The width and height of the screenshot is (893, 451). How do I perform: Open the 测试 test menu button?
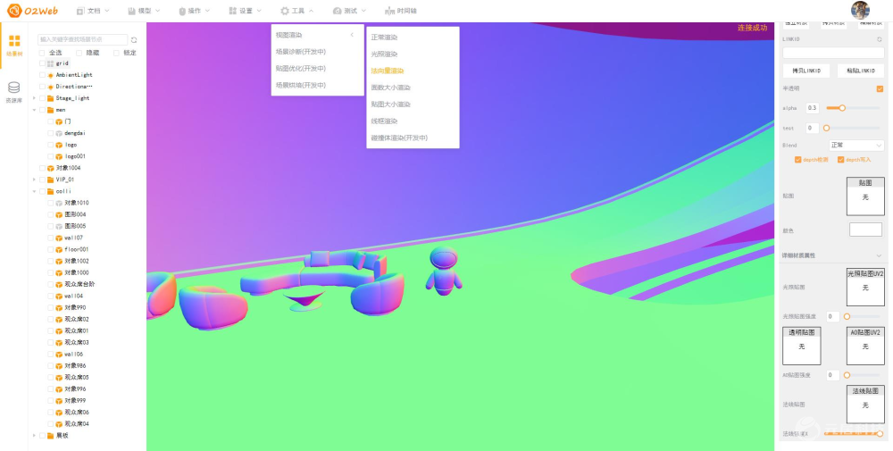349,11
